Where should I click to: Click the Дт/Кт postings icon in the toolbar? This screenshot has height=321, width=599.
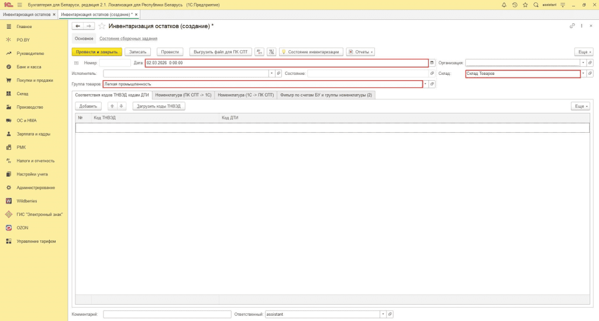click(260, 52)
